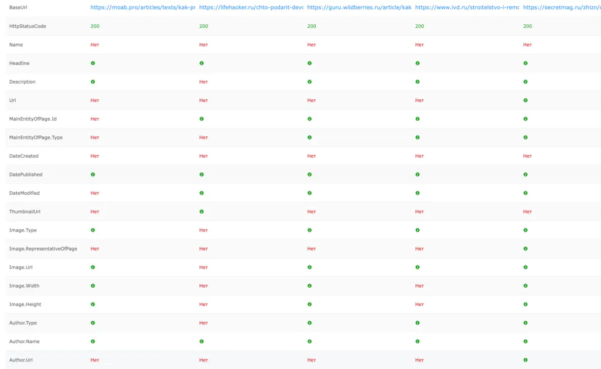The image size is (601, 369).
Task: Click the 200 status code for lifehacker.ru
Action: [x=204, y=26]
